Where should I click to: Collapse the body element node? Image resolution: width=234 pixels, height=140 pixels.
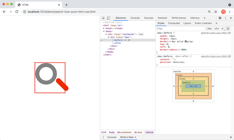tap(104, 31)
